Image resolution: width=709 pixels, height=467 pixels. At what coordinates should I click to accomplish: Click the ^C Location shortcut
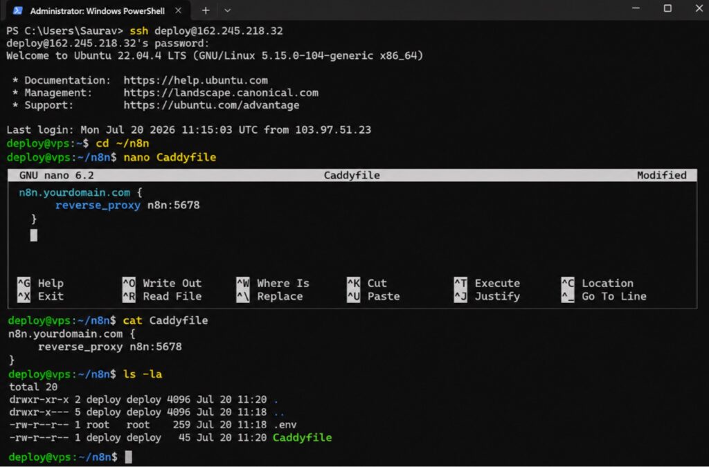598,283
